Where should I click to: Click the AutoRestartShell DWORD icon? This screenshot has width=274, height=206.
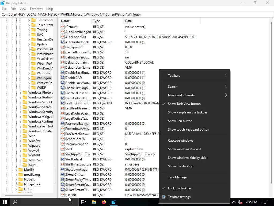[63, 42]
